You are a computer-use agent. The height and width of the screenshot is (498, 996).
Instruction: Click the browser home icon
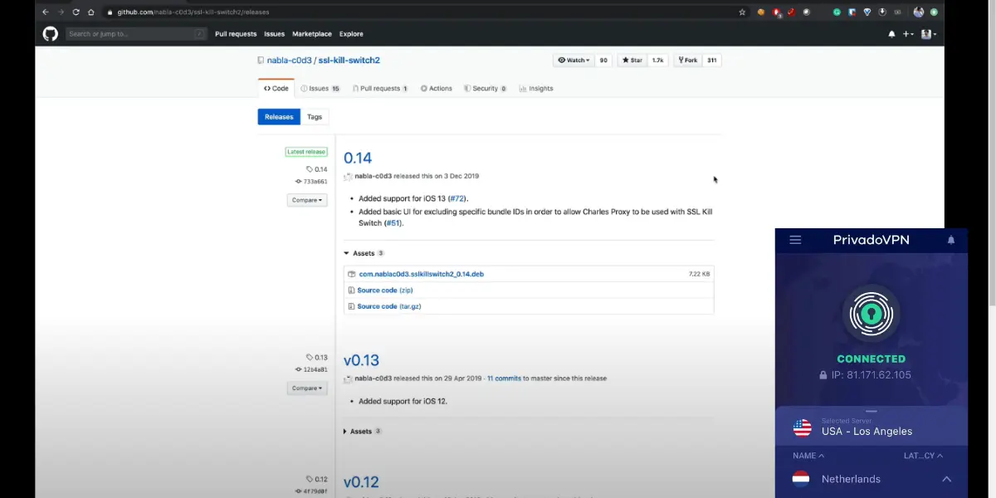click(91, 12)
